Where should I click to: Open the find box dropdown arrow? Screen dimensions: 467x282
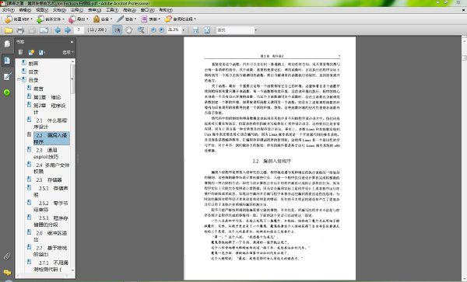point(255,30)
